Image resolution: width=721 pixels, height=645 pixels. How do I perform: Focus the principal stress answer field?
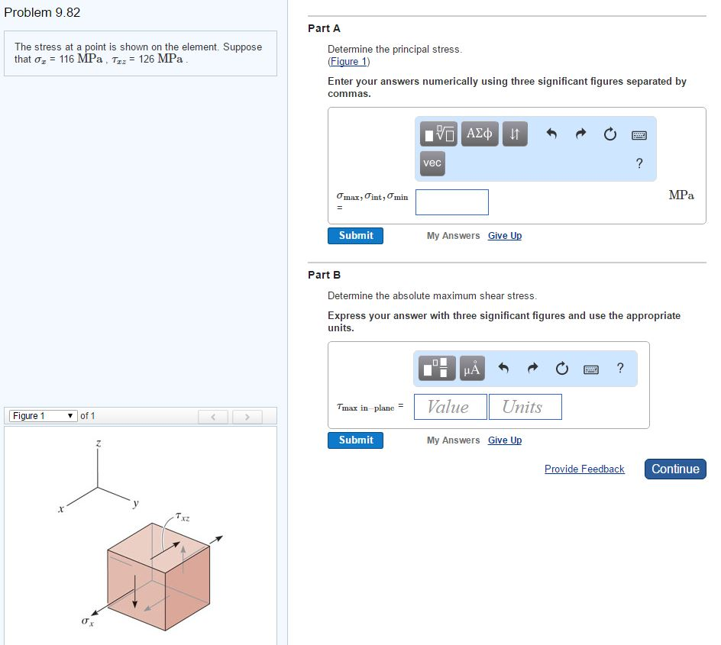(x=452, y=202)
